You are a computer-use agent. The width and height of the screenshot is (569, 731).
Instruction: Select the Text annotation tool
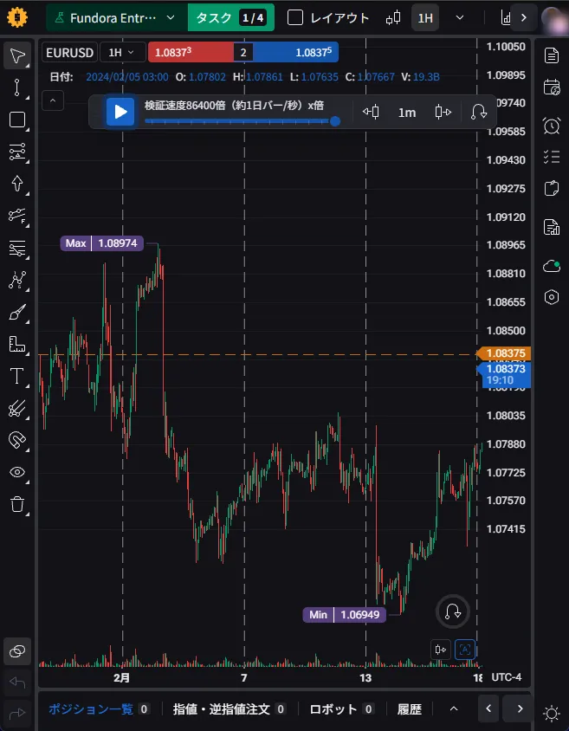[x=17, y=376]
